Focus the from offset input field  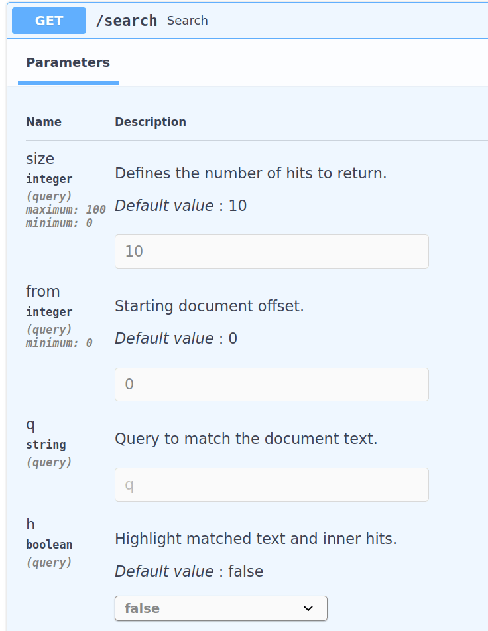pos(271,384)
